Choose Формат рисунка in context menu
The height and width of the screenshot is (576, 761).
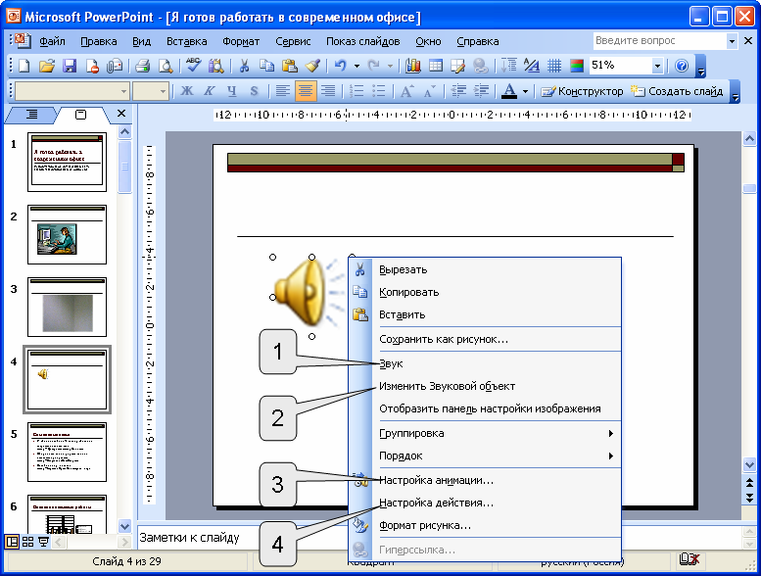[486, 525]
